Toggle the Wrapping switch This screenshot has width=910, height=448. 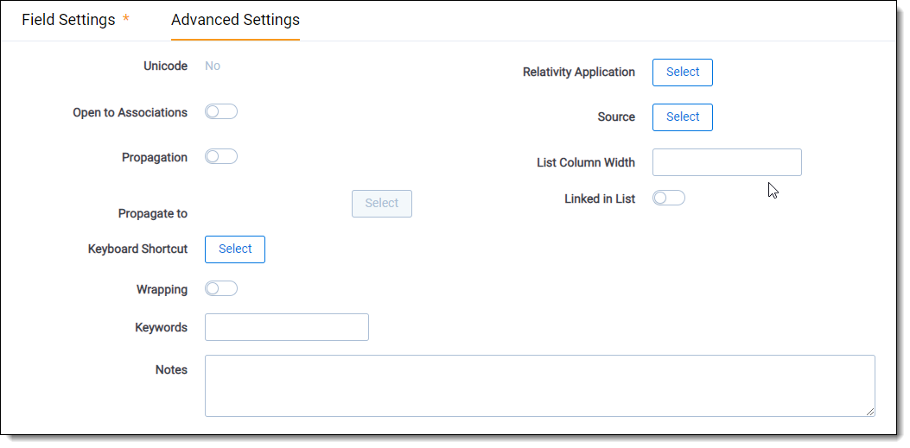[x=220, y=288]
